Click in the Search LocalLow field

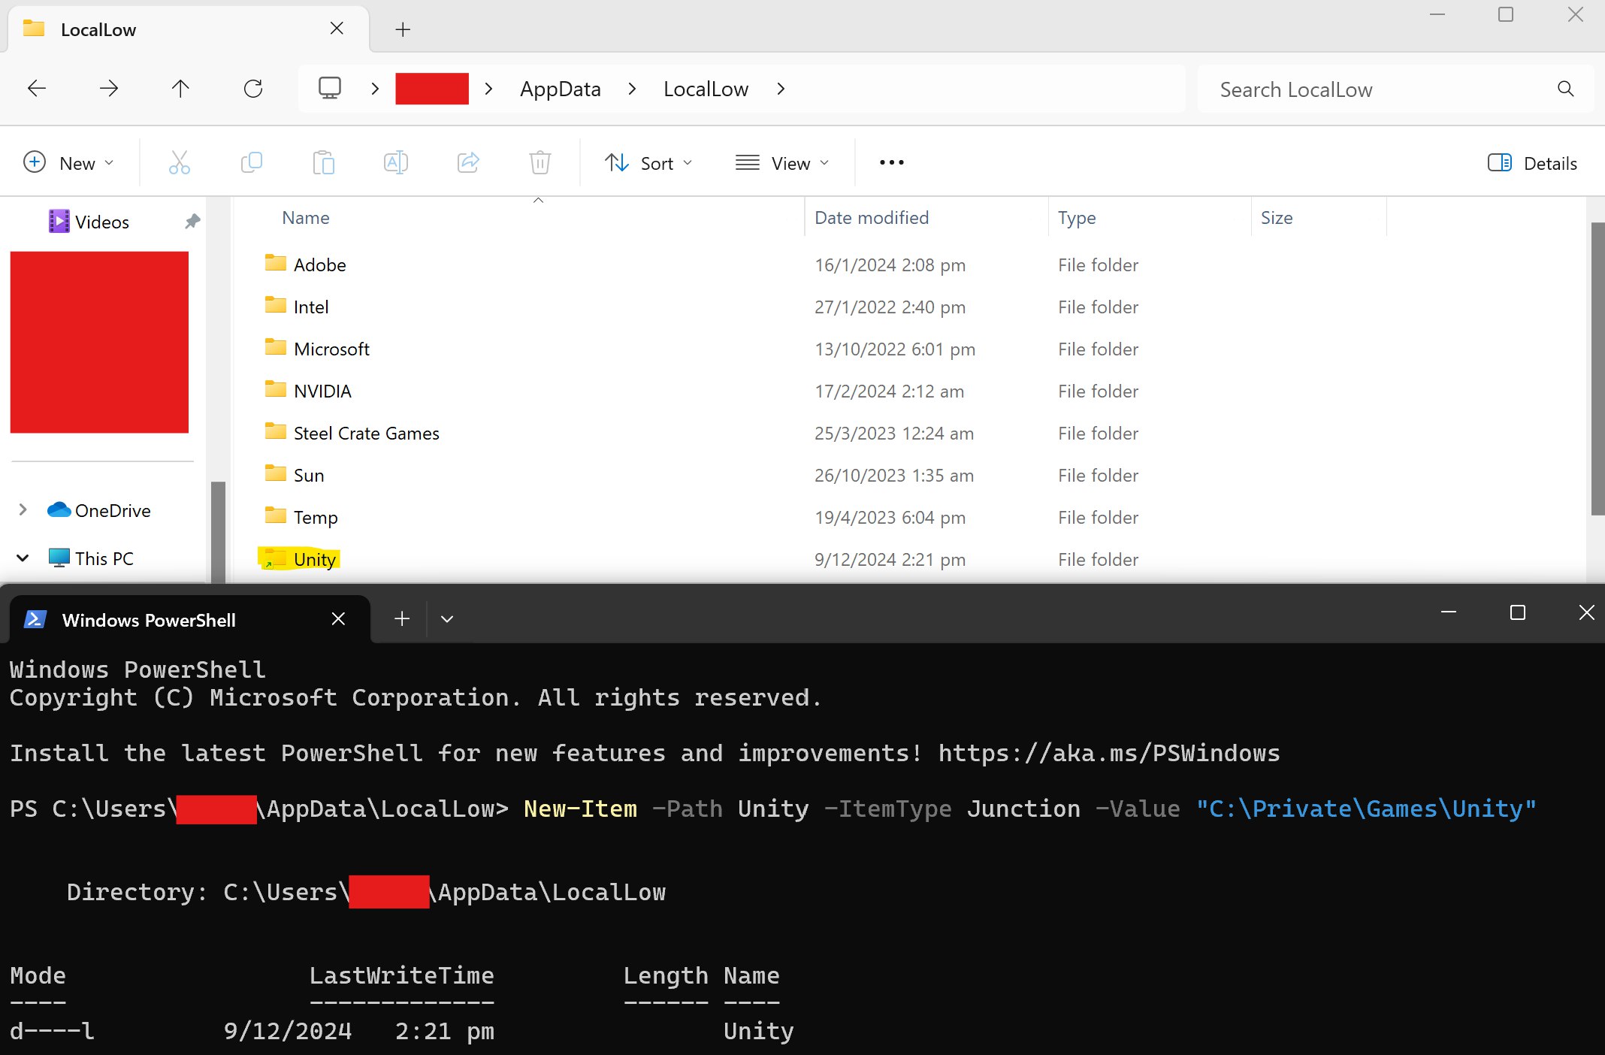pos(1383,89)
